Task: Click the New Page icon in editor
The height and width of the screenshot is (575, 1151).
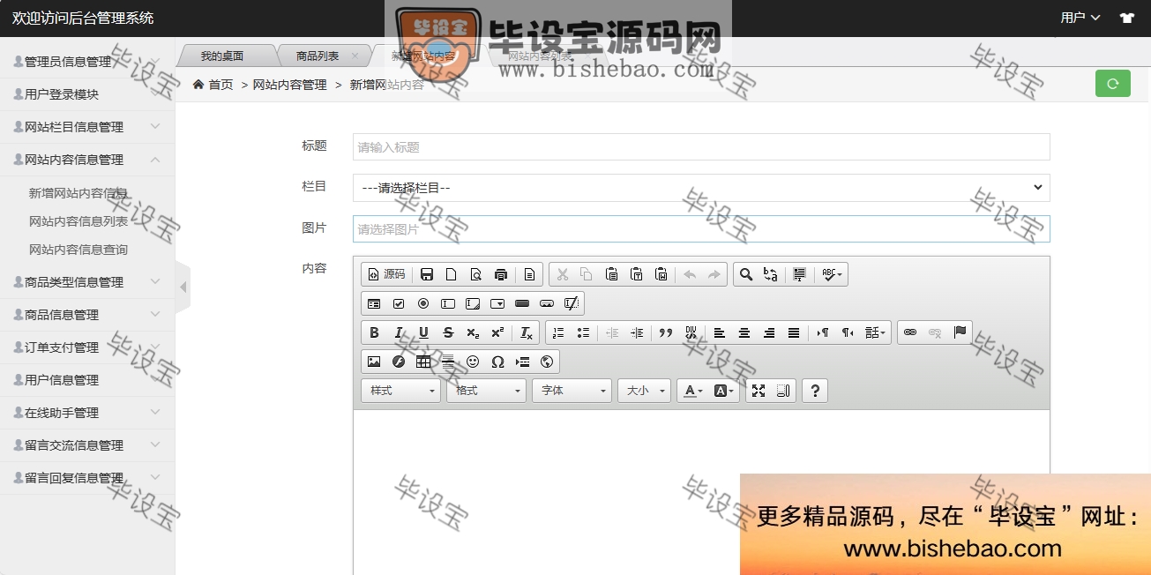Action: 452,274
